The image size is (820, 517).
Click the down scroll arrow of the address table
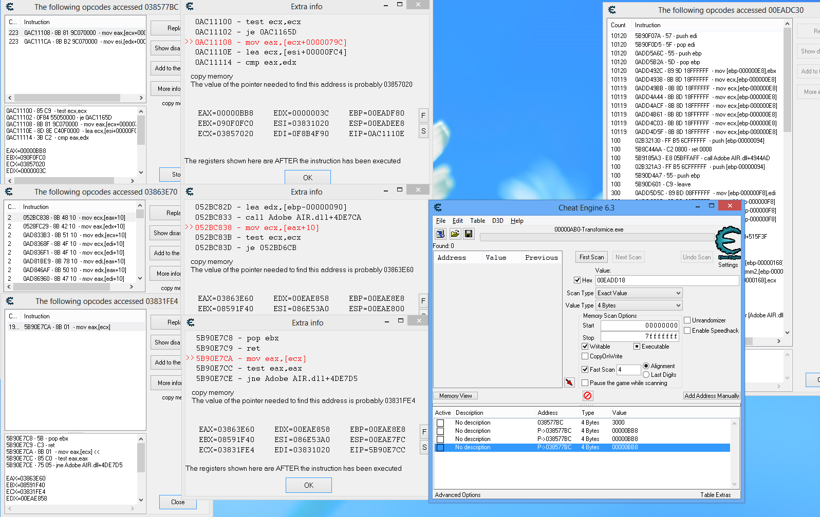pyautogui.click(x=734, y=484)
